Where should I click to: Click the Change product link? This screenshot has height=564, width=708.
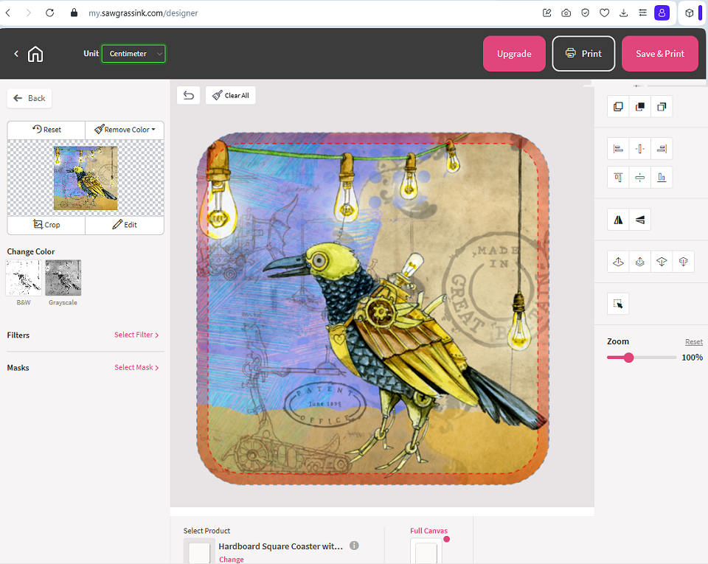point(231,560)
